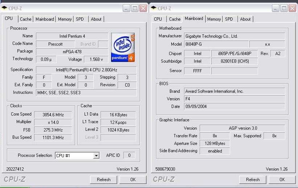Click the Multiplier value x 14.0

[x=53, y=122]
